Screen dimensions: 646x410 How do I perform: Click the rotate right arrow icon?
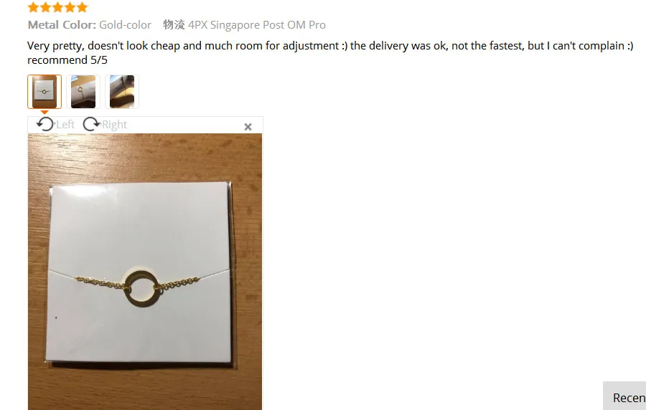(x=91, y=124)
